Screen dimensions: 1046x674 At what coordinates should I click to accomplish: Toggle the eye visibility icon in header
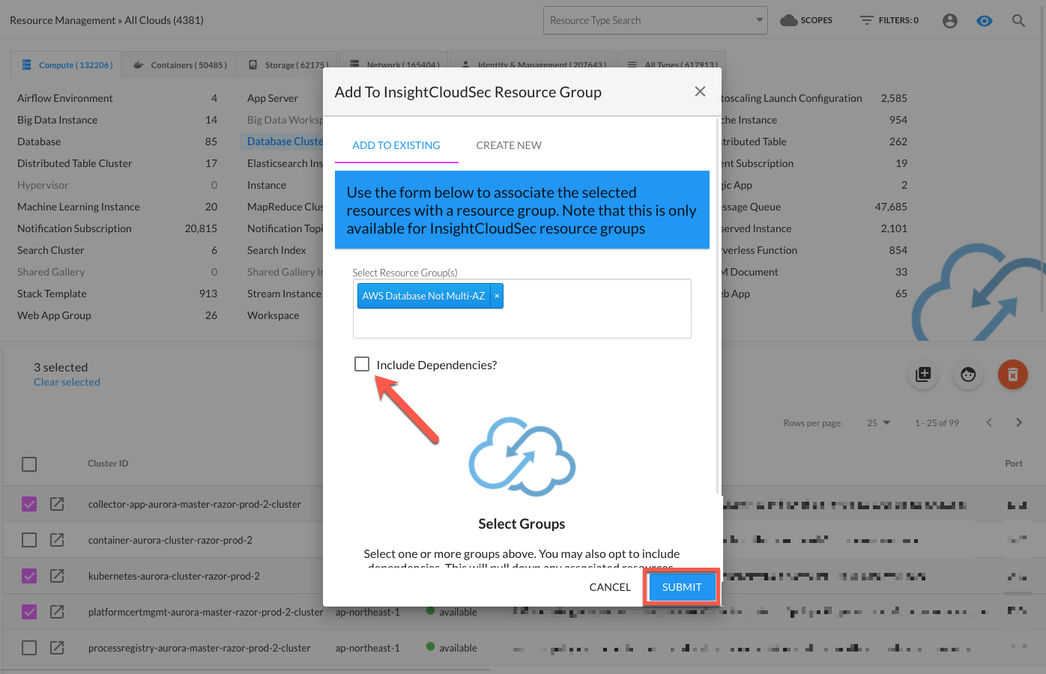click(985, 21)
